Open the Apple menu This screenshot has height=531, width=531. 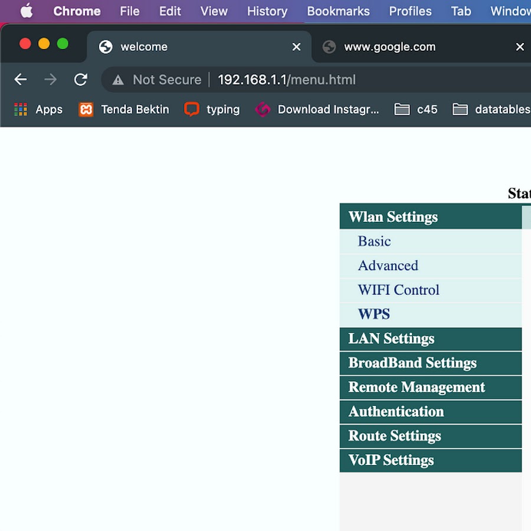pyautogui.click(x=27, y=11)
